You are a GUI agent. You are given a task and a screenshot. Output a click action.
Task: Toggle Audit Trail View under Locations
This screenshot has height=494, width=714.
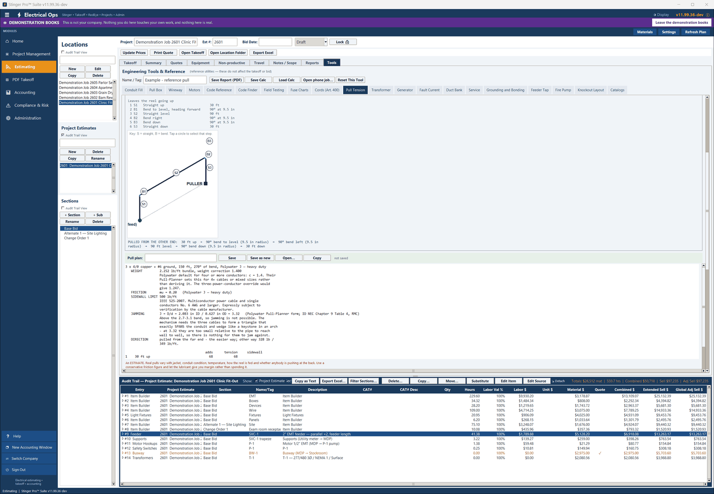[63, 52]
